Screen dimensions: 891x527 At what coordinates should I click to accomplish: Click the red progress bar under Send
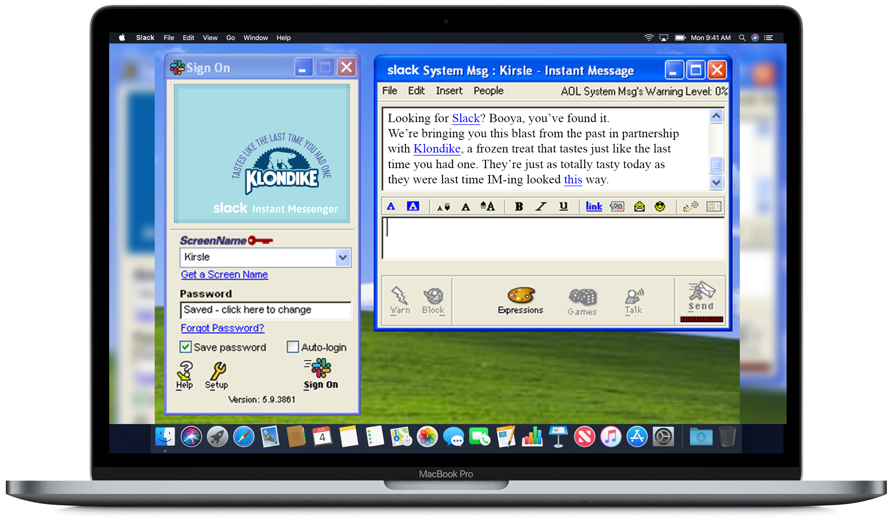(701, 319)
